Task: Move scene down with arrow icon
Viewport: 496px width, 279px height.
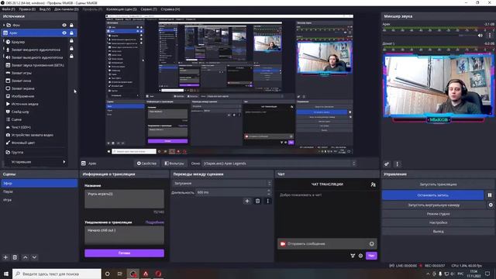Action: pos(34,257)
